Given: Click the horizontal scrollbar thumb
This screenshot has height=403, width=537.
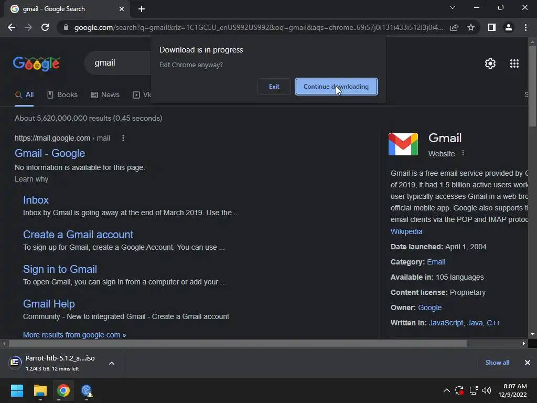Looking at the screenshot, I should (238, 343).
